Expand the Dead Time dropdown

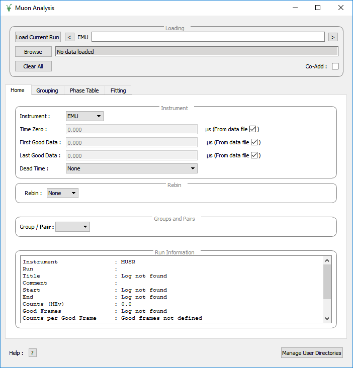[131, 168]
